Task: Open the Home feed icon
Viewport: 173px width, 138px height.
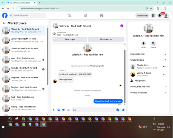Action: coord(69,16)
